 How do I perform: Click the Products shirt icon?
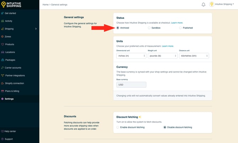coord(2,44)
